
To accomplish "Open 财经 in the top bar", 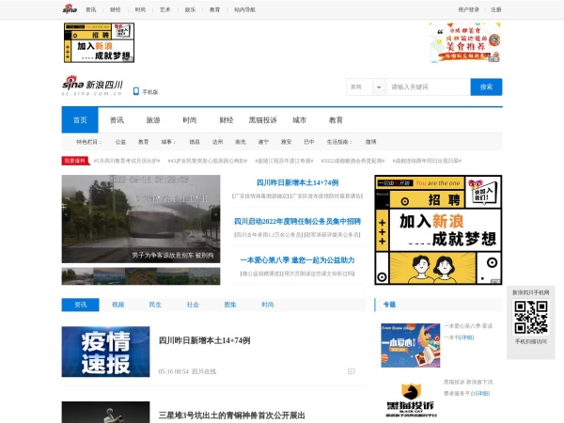I will (115, 9).
